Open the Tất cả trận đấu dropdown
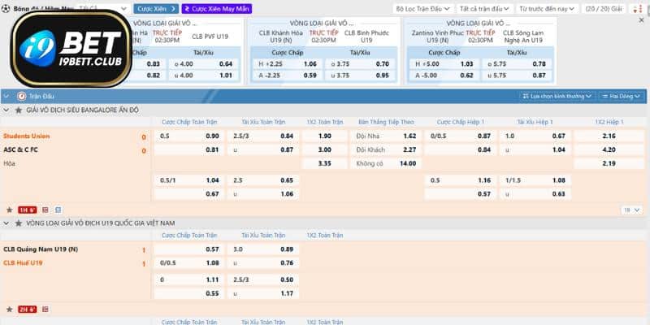This screenshot has height=325, width=650. click(x=485, y=9)
